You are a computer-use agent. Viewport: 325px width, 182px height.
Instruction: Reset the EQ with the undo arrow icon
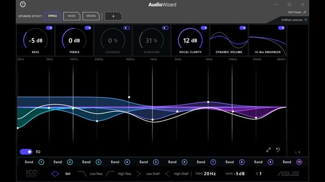tap(278, 150)
